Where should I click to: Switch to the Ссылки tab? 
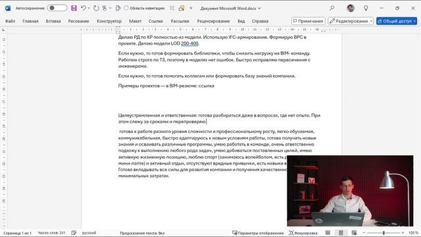point(156,21)
